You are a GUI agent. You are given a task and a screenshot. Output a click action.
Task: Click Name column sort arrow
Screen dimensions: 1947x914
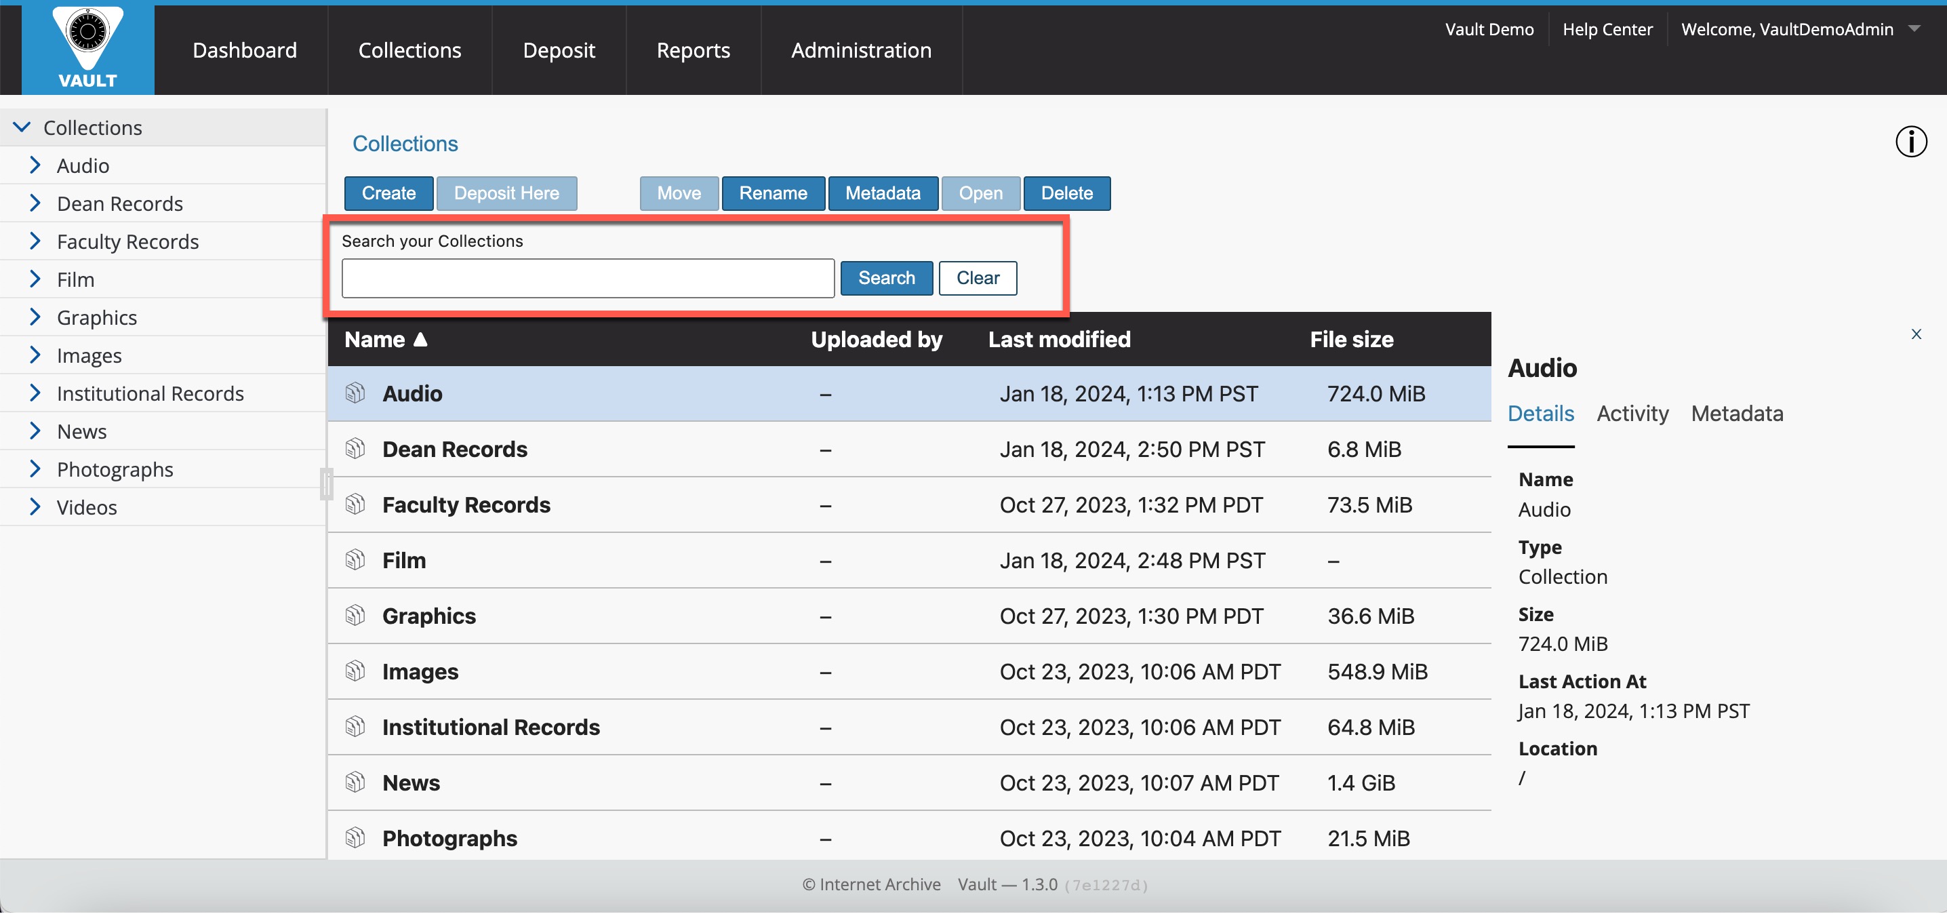(421, 340)
